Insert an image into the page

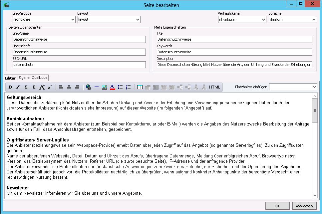(x=104, y=87)
